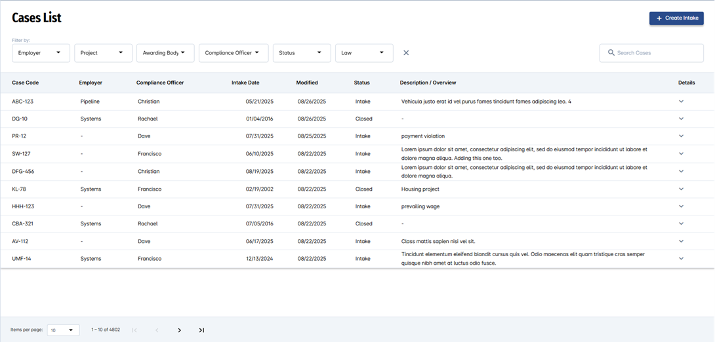Click case code DFG-456
Viewport: 715px width, 342px height.
coord(23,172)
